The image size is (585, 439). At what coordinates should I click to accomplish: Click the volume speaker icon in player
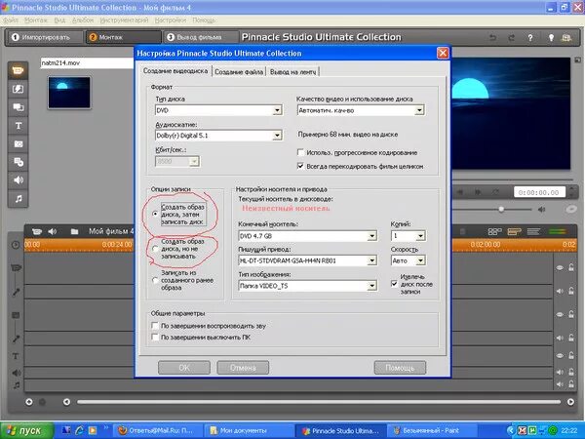(x=542, y=210)
